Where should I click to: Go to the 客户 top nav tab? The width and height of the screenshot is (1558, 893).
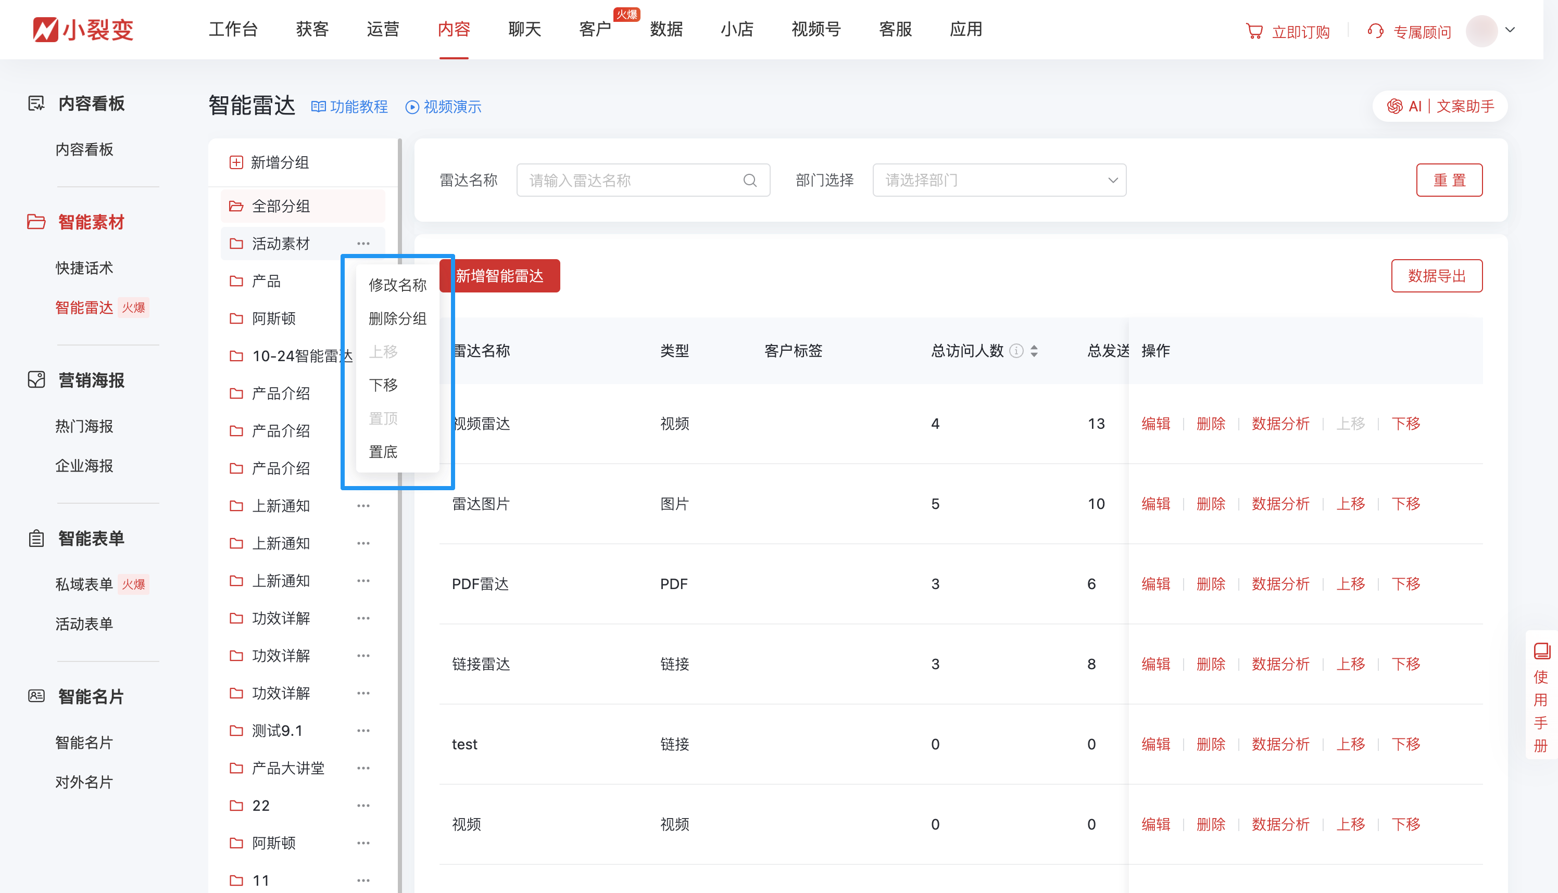click(595, 29)
